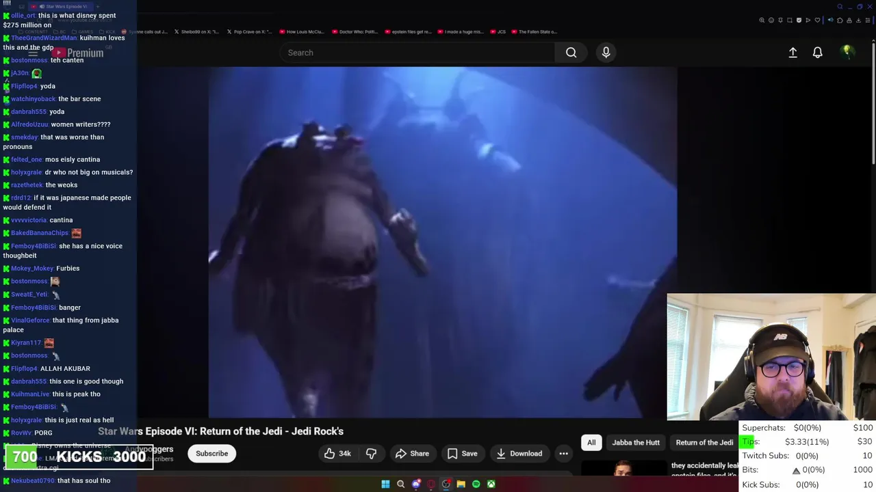Image resolution: width=876 pixels, height=492 pixels.
Task: Switch to the Star Wars Episode VI tab
Action: pyautogui.click(x=60, y=6)
